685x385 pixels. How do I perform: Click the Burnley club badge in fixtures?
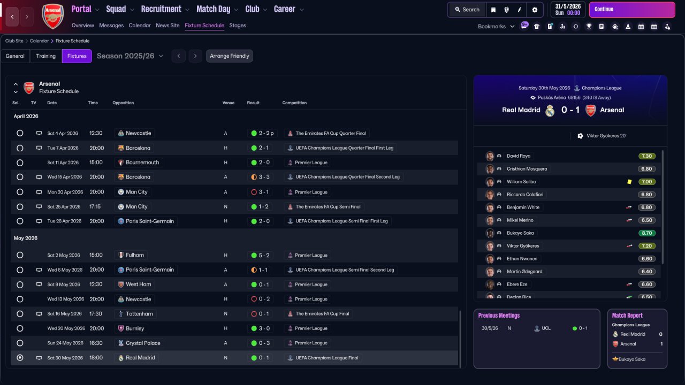pyautogui.click(x=121, y=328)
